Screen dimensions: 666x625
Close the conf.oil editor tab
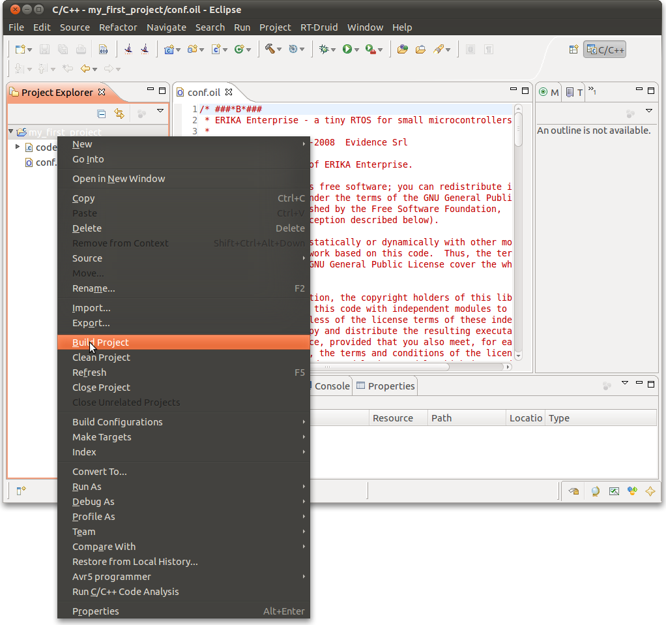(x=229, y=92)
